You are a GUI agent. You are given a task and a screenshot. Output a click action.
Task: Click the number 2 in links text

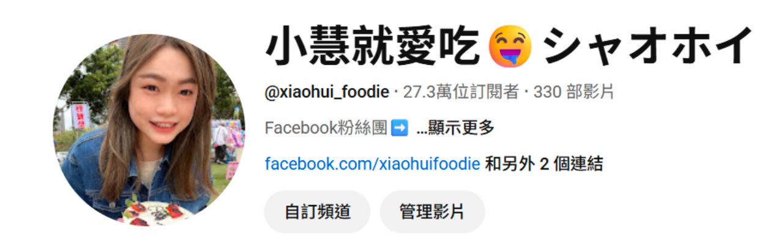click(x=543, y=163)
